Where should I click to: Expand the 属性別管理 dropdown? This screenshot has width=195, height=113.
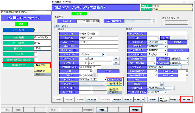click(173, 88)
